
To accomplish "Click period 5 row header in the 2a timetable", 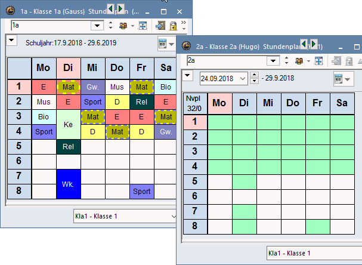I will [195, 181].
